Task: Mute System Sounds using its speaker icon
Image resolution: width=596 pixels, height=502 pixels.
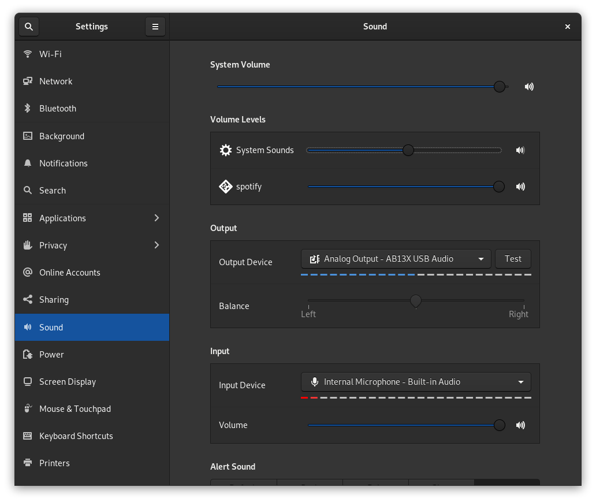Action: tap(520, 150)
